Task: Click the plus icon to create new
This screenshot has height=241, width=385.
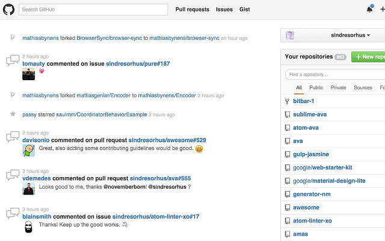Action: click(x=383, y=10)
